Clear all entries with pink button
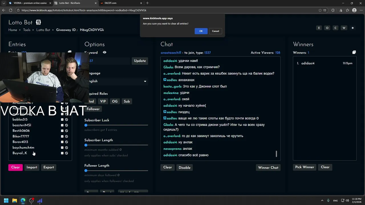The image size is (365, 205). tap(15, 167)
